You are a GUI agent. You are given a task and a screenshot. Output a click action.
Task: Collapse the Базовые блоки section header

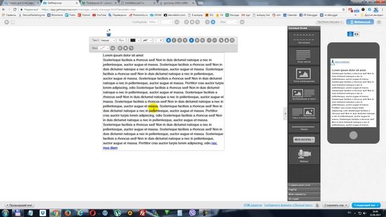[304, 28]
